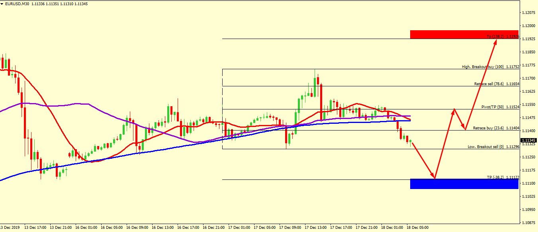Click the 18 Dec 05:00 time label

click(418, 228)
